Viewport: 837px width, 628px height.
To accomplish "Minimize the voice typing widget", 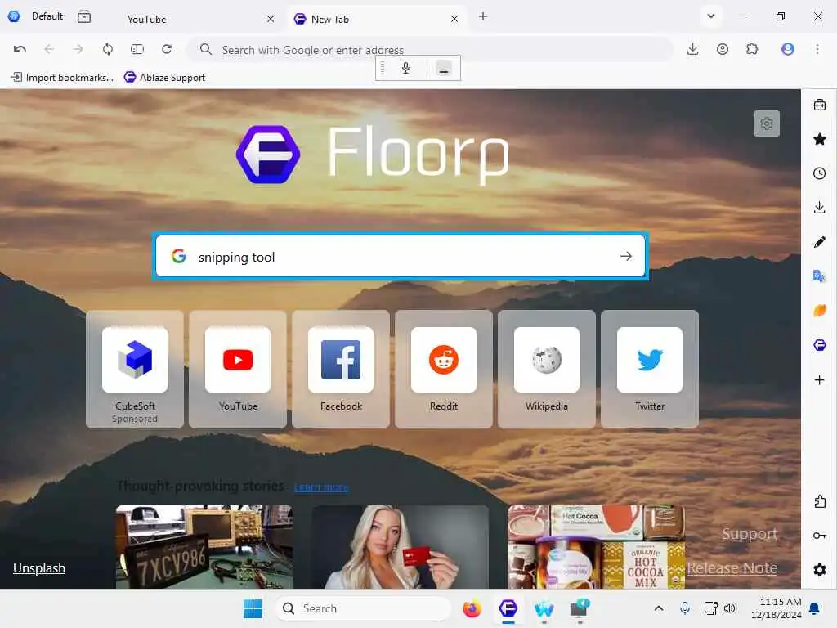I will [444, 69].
